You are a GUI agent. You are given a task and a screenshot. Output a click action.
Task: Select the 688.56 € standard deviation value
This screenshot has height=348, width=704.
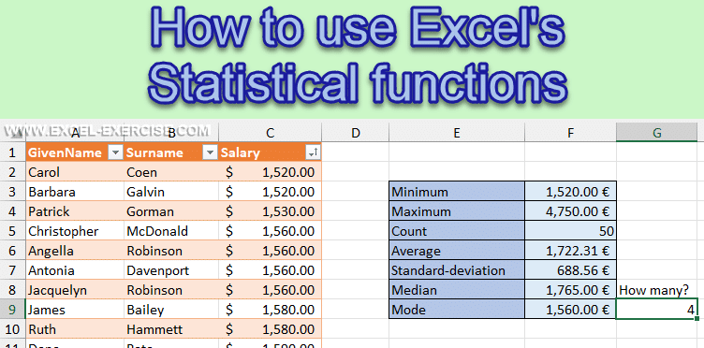pos(570,270)
